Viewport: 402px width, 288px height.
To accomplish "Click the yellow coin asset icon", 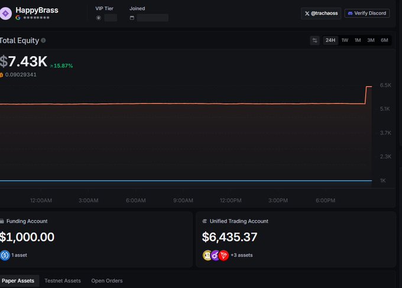I will pyautogui.click(x=207, y=255).
